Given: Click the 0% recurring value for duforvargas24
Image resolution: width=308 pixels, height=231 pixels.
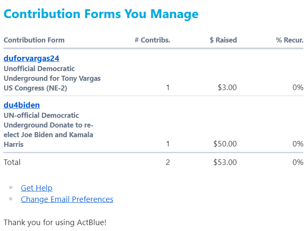Looking at the screenshot, I should coord(298,88).
